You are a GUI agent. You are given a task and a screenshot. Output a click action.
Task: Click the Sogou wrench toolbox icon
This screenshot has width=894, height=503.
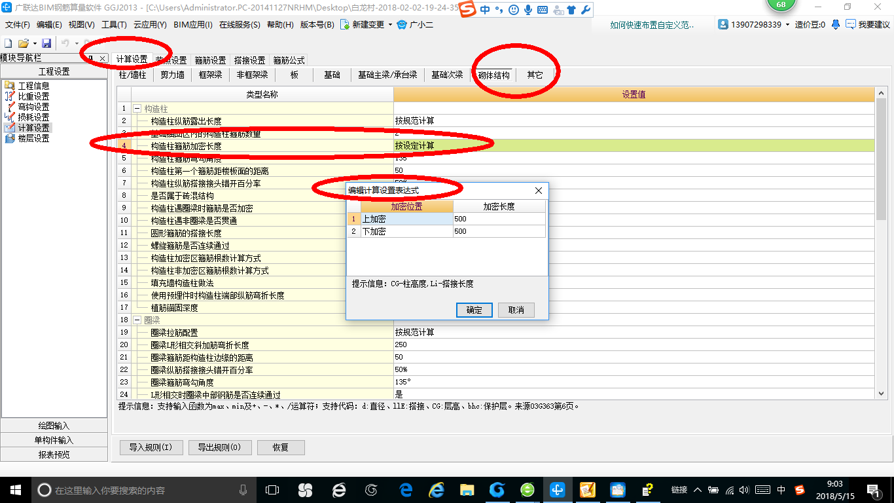[x=585, y=10]
